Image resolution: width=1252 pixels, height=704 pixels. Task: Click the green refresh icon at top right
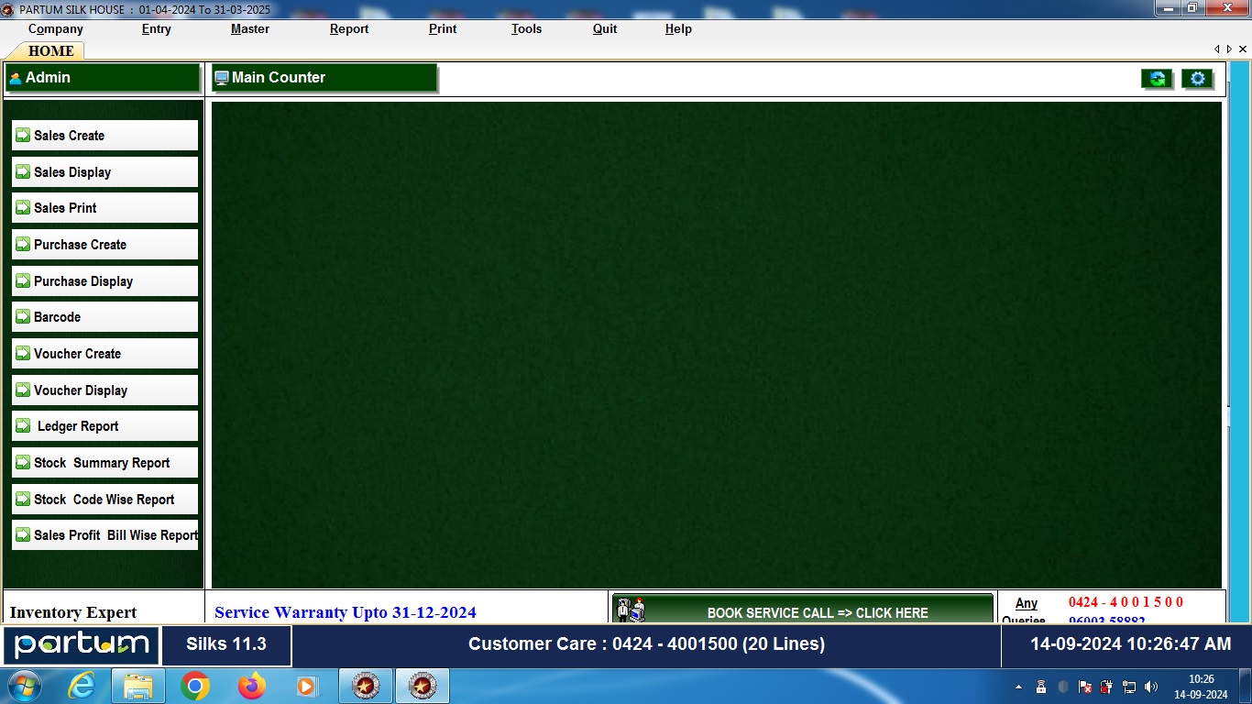click(1157, 79)
